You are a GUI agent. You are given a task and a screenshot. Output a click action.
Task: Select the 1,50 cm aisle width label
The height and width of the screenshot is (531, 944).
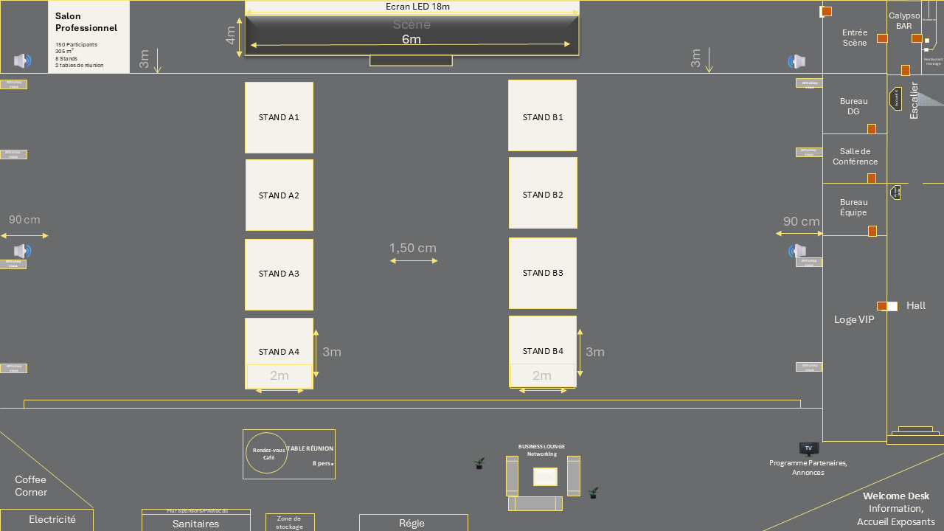pyautogui.click(x=413, y=249)
